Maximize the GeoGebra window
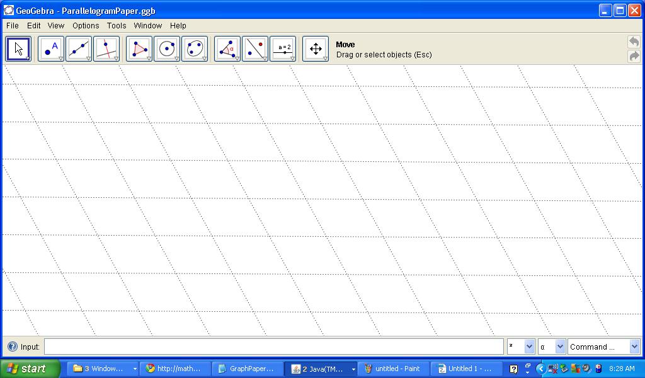The height and width of the screenshot is (378, 645). pos(620,11)
